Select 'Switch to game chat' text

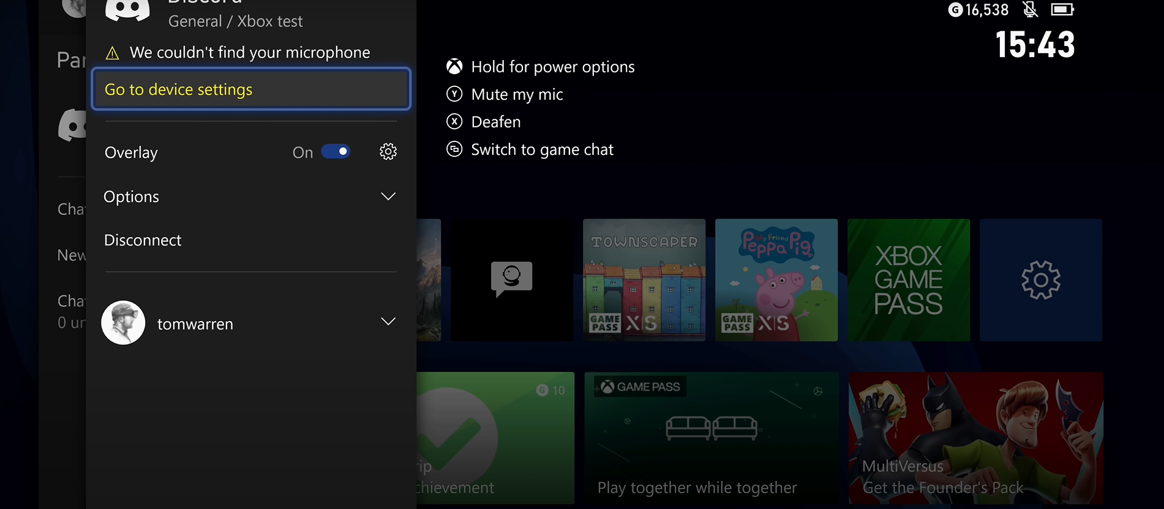point(543,149)
